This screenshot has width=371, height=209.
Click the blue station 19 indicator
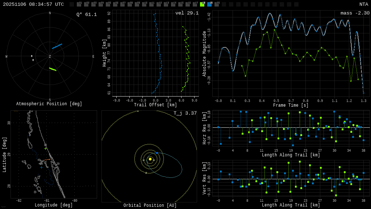pyautogui.click(x=209, y=4)
